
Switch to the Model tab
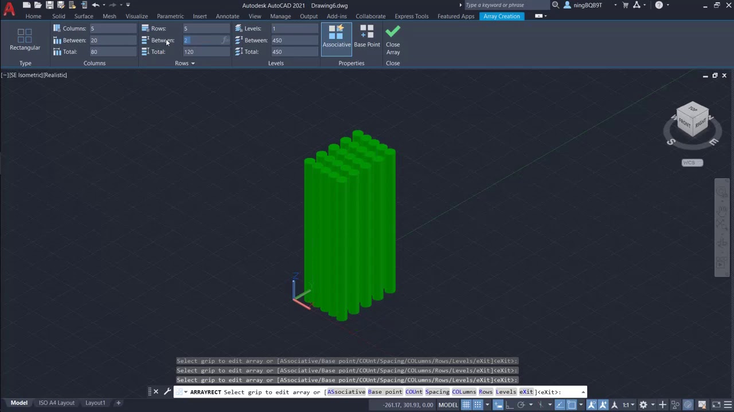[x=19, y=403]
